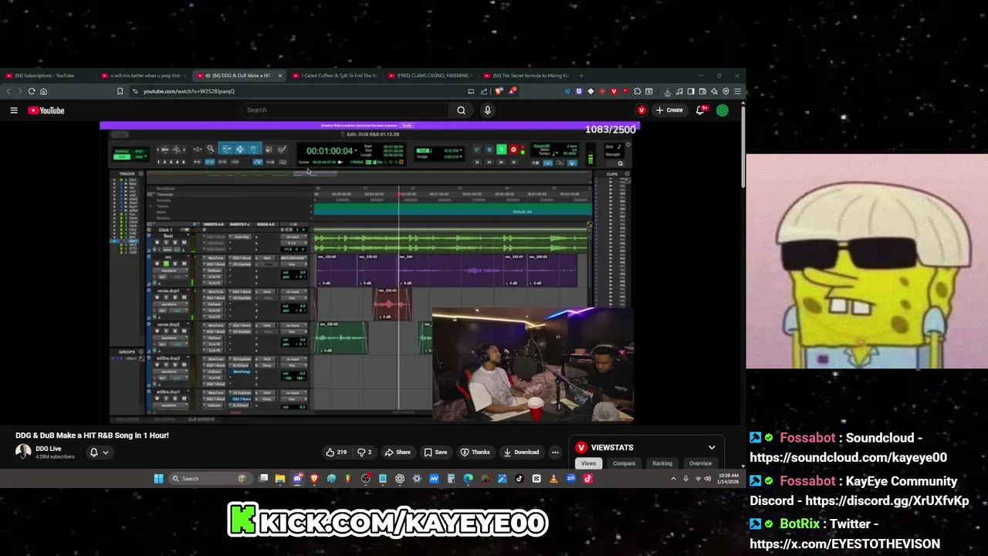Click the browser home icon
This screenshot has width=988, height=556.
[x=43, y=91]
